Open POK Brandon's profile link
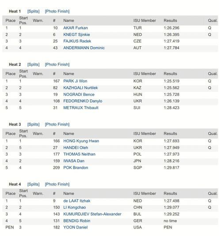 [76, 167]
